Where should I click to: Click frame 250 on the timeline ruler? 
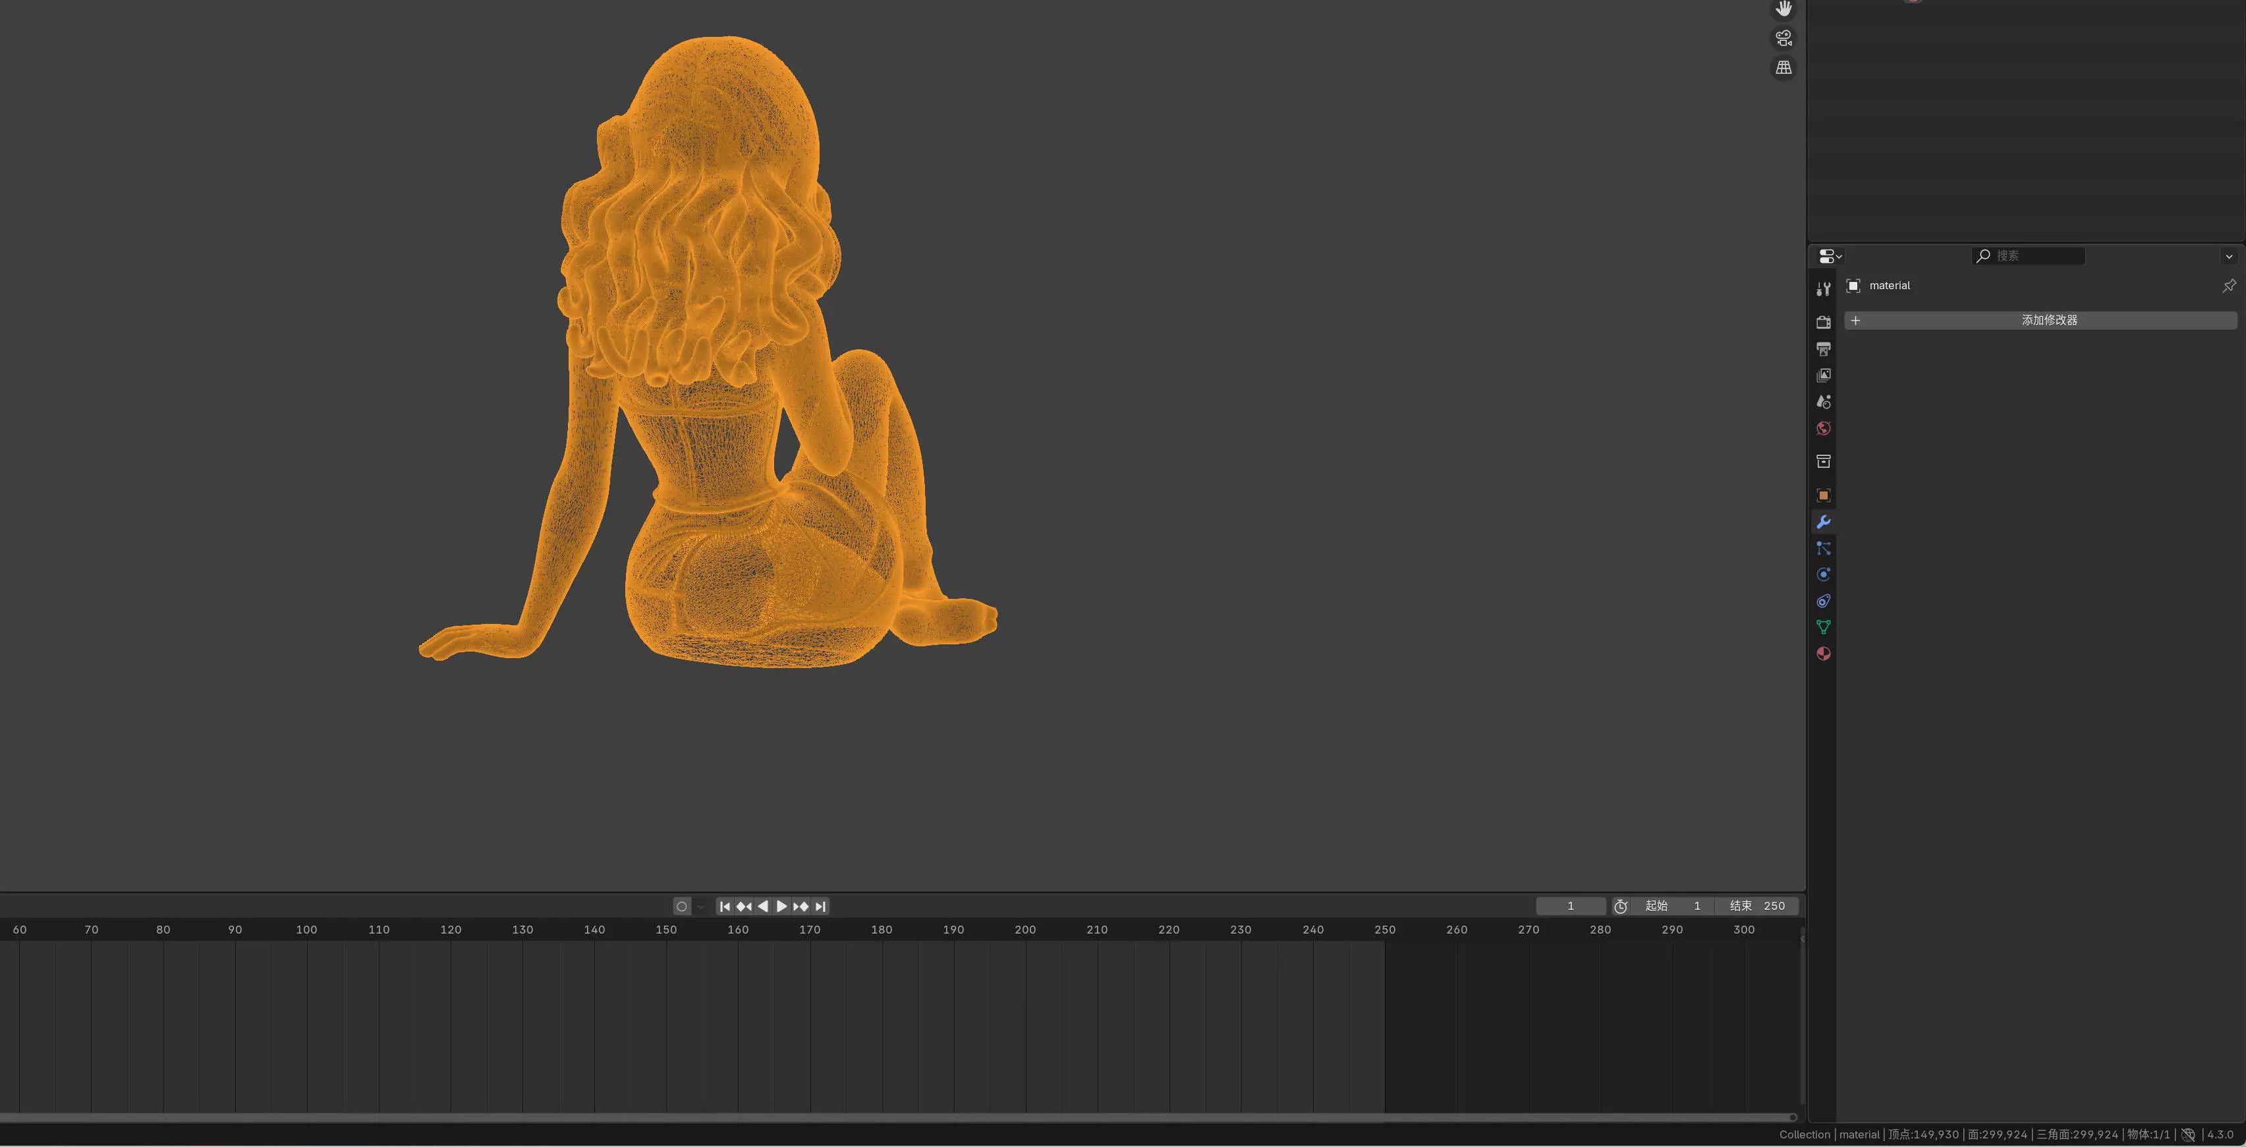tap(1385, 930)
